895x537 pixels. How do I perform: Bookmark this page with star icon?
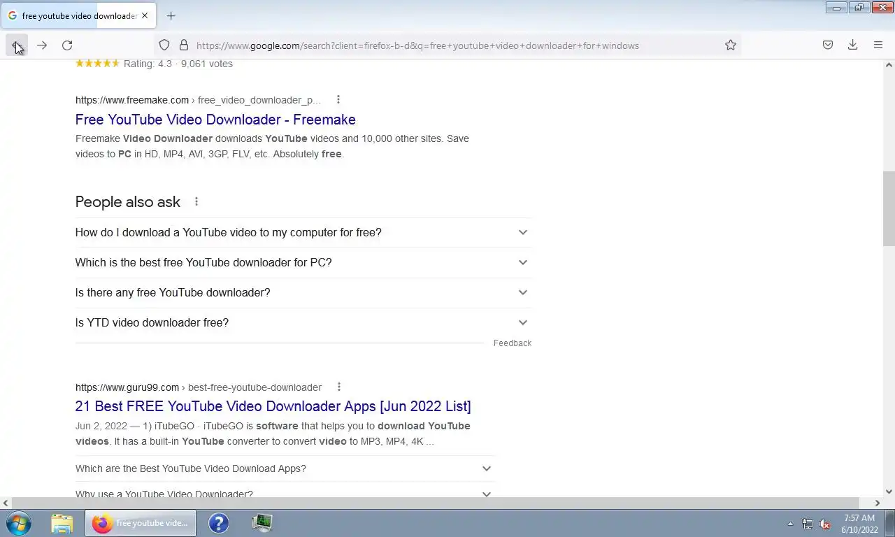tap(731, 45)
